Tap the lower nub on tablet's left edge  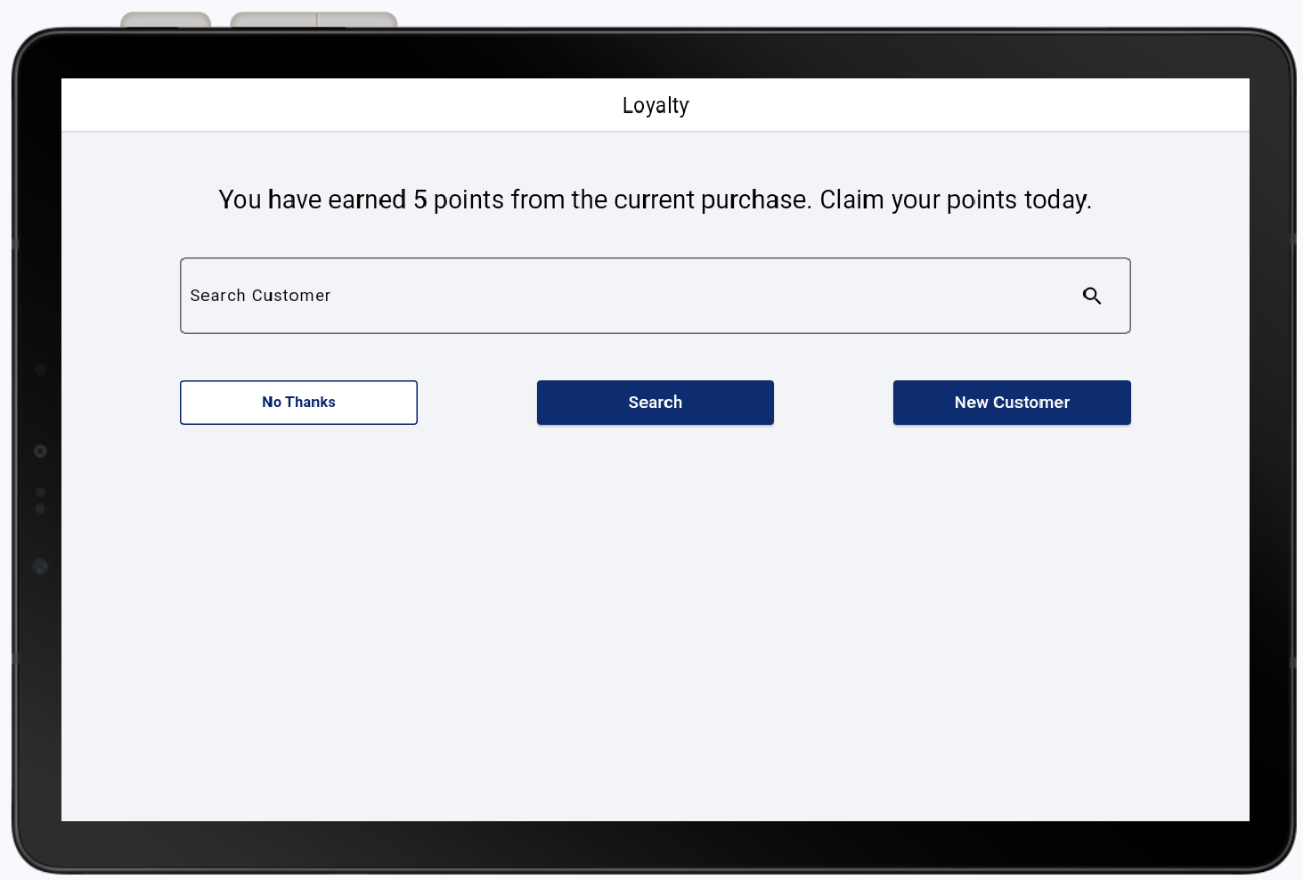14,658
